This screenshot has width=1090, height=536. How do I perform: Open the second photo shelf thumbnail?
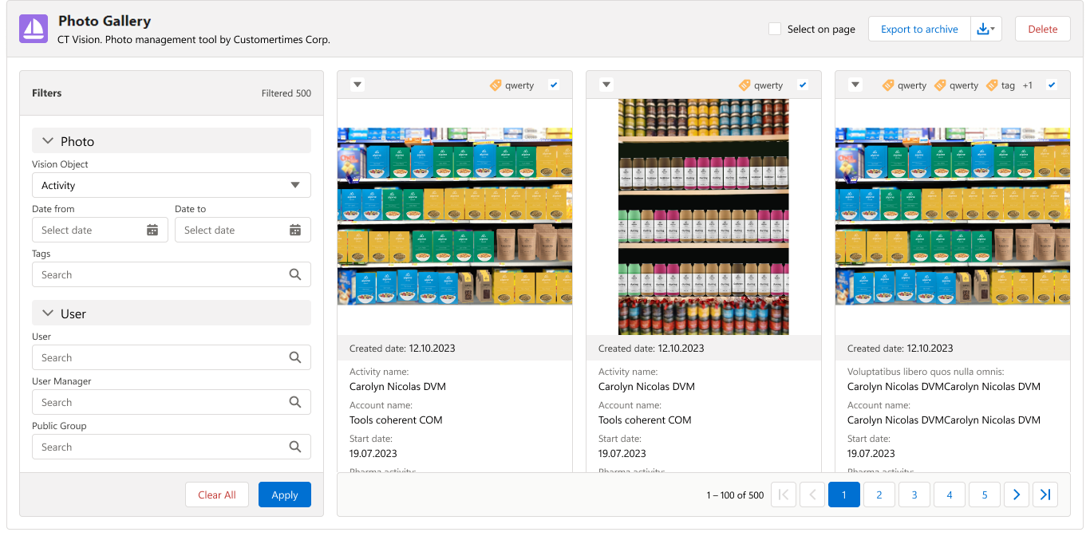[x=703, y=216]
